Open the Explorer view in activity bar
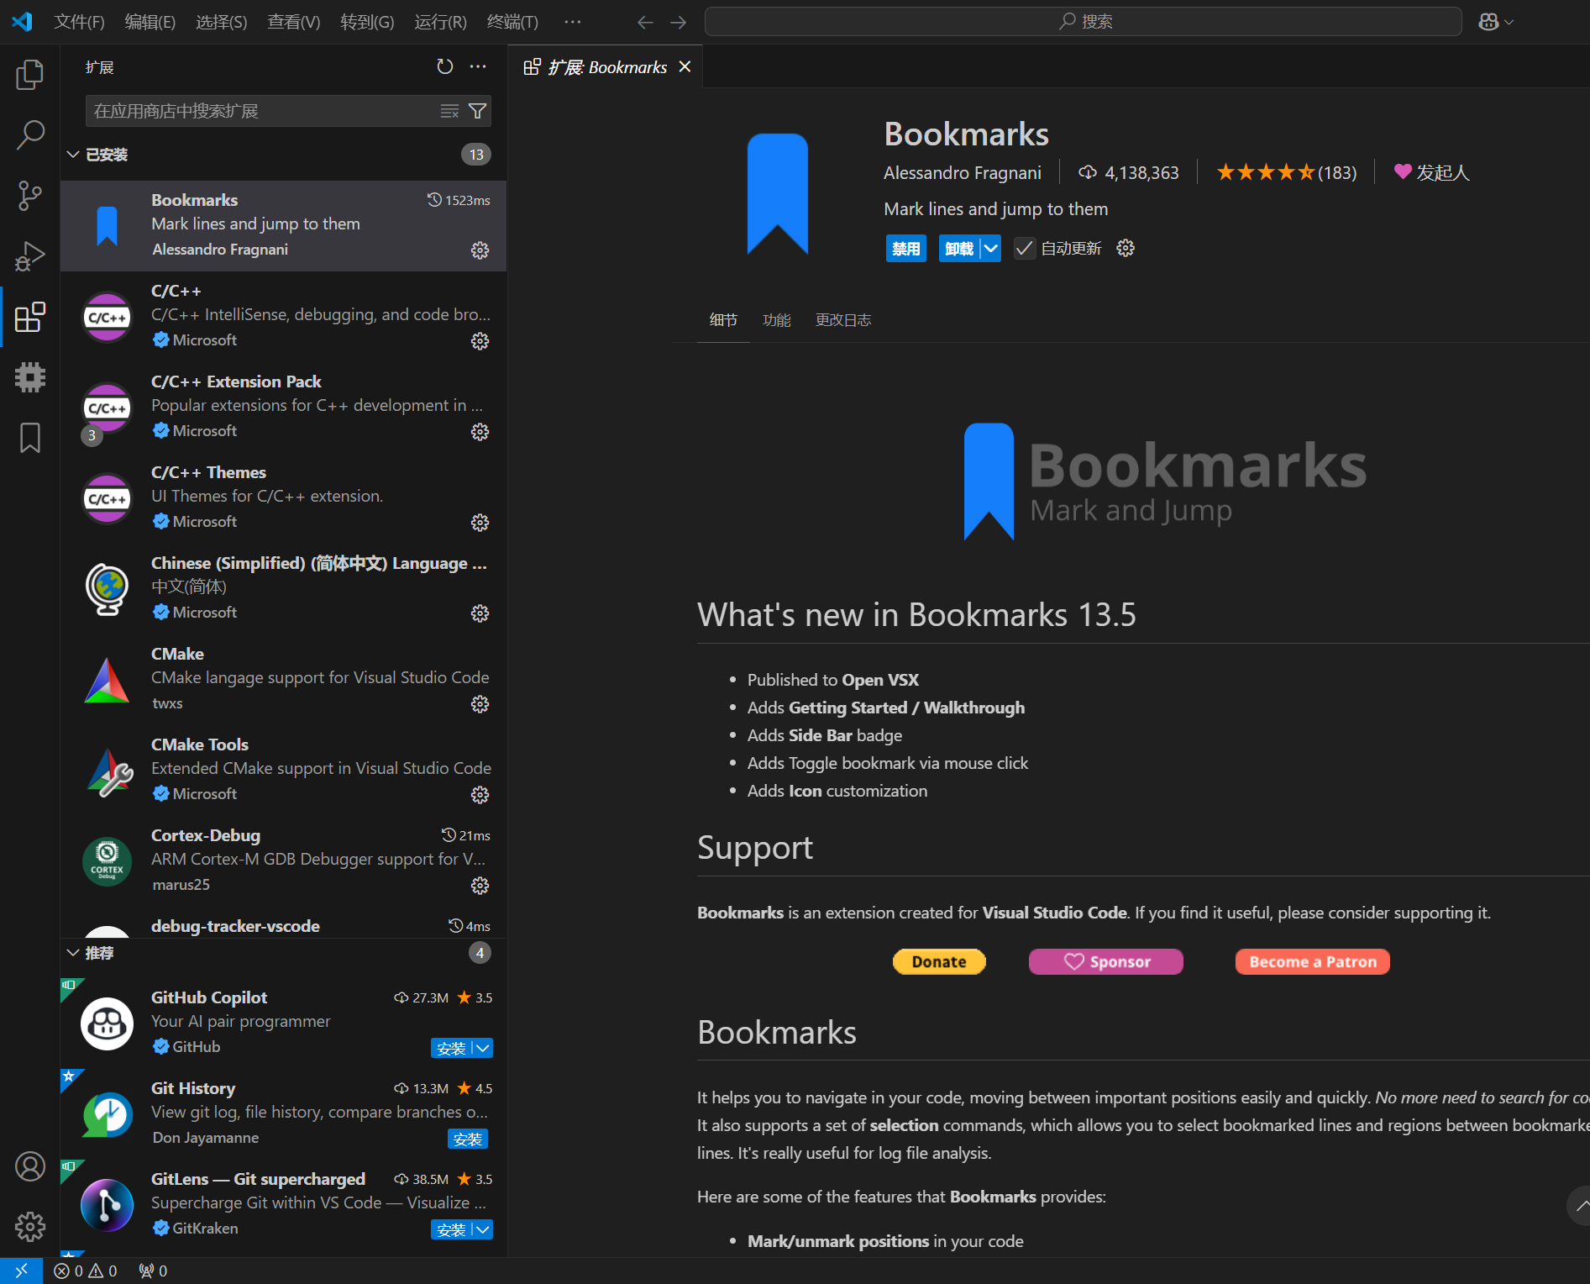This screenshot has width=1590, height=1284. coord(29,75)
